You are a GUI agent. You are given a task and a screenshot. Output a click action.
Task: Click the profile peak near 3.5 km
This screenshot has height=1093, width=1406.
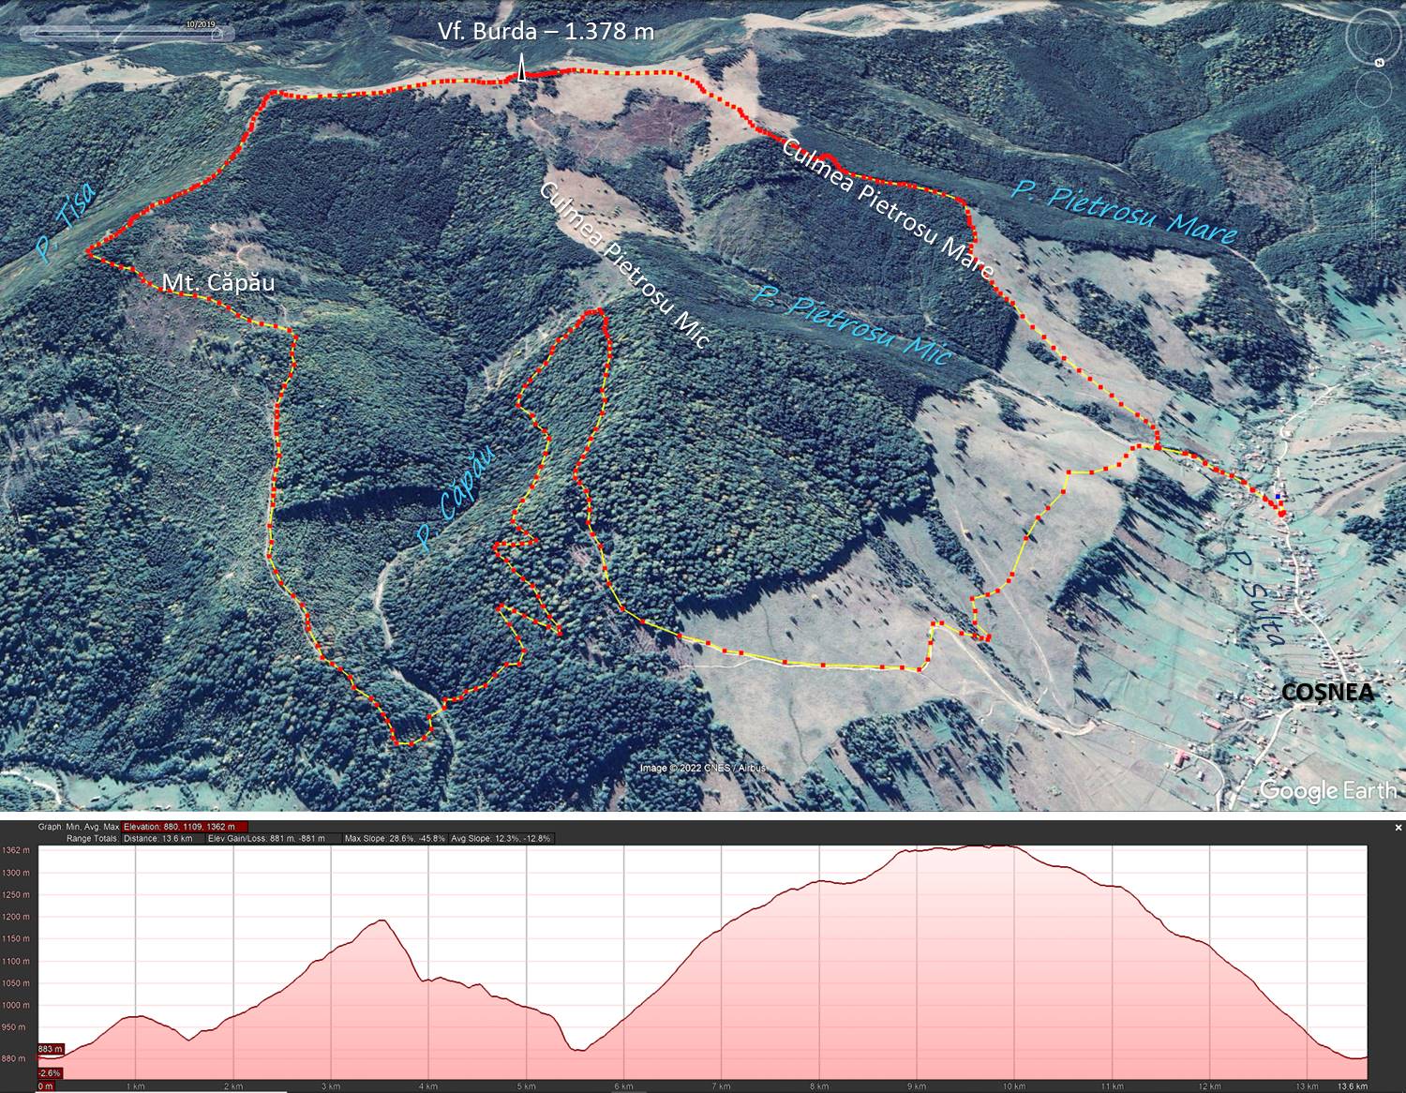(381, 920)
